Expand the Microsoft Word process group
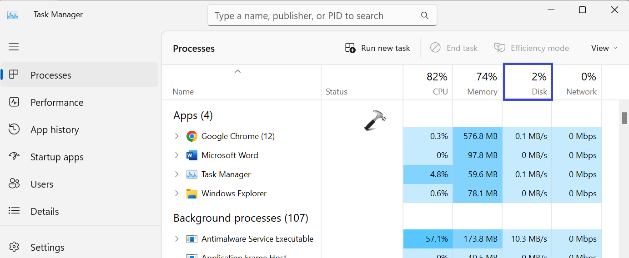This screenshot has width=629, height=258. click(x=177, y=155)
